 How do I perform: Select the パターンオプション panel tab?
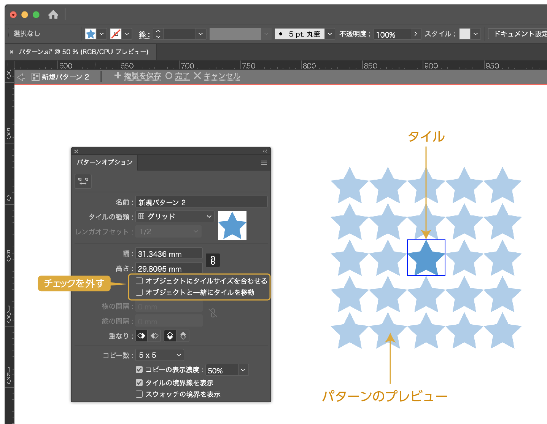coord(105,162)
